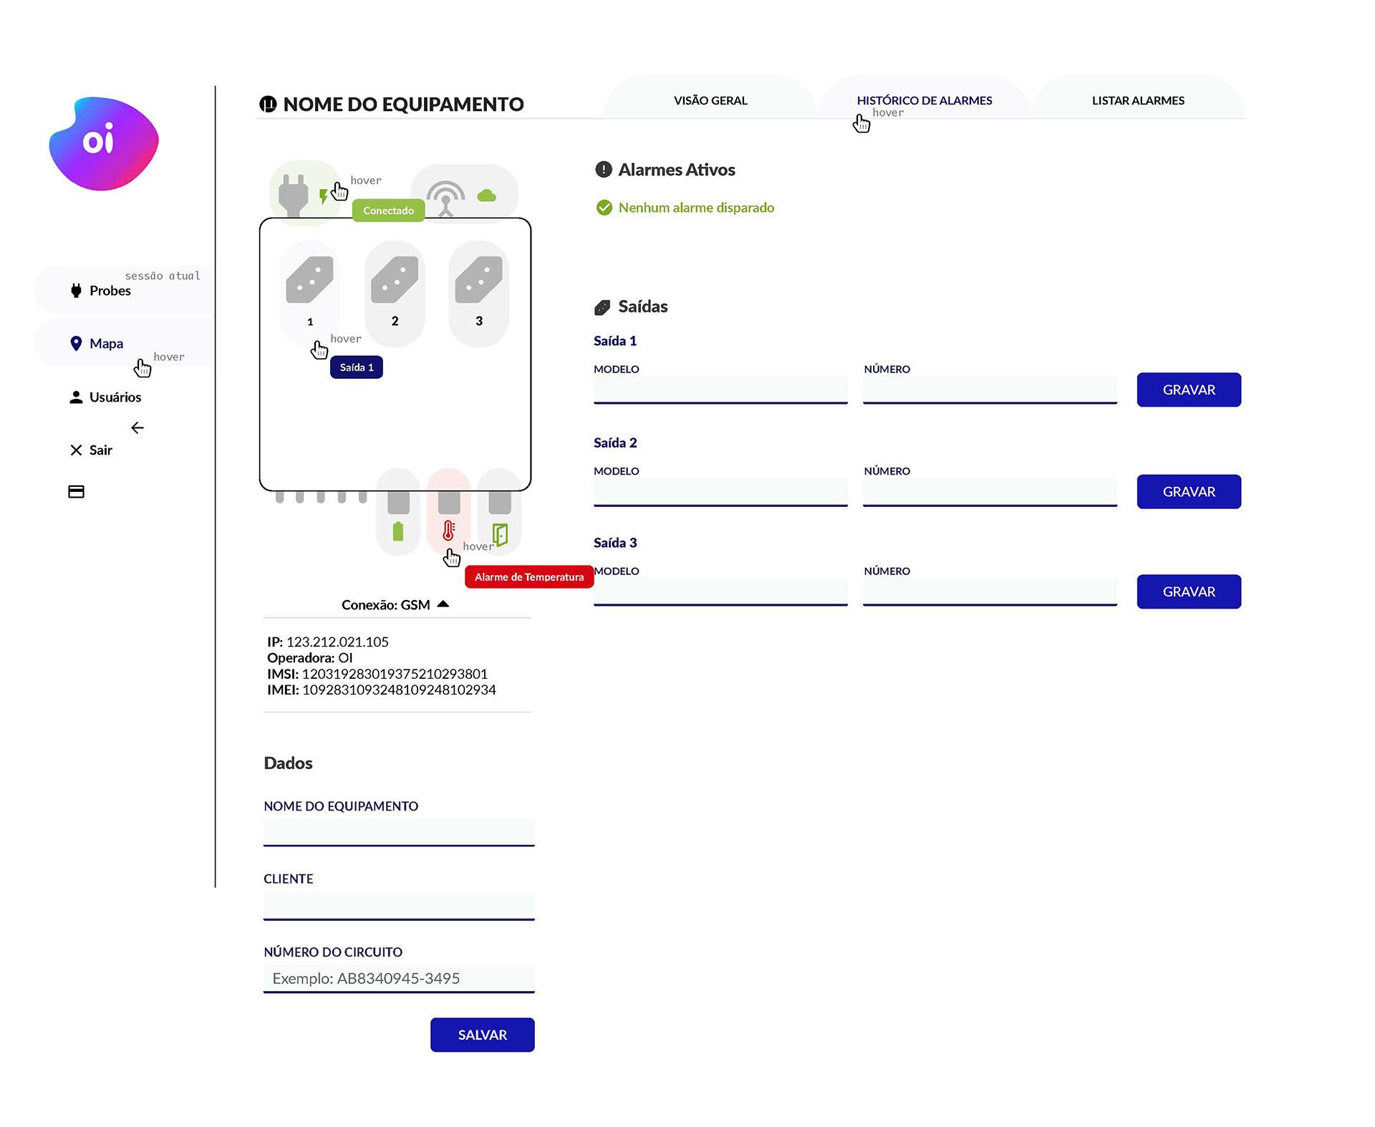This screenshot has height=1127, width=1375.
Task: Open the Histórico de Alarmes tab
Action: tap(925, 101)
